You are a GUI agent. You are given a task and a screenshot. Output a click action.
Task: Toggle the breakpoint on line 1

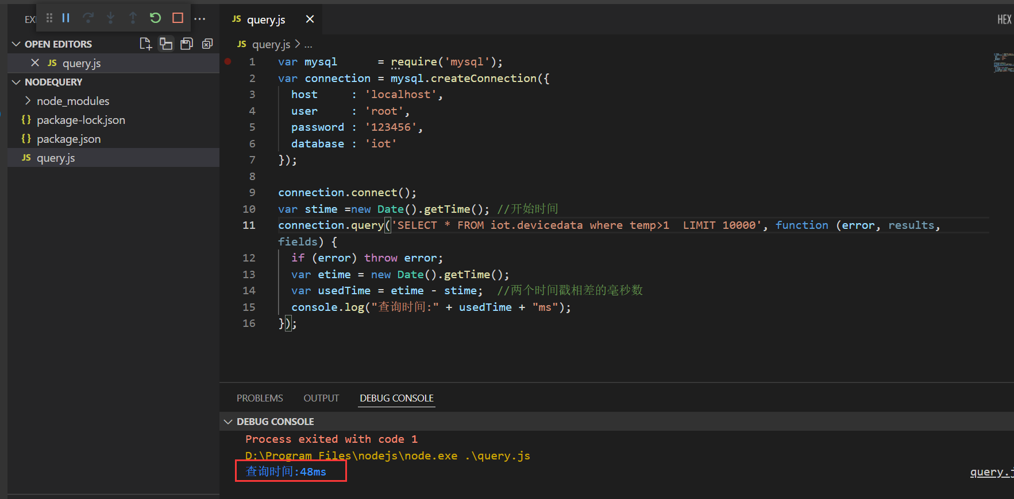click(x=228, y=61)
